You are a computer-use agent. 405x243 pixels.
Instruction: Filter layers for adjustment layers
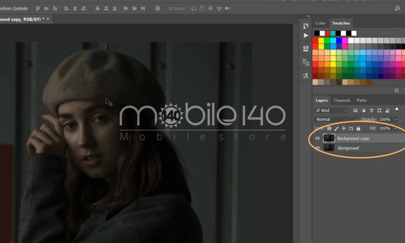(363, 110)
